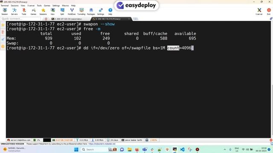Click the disk usage percent status entry

pyautogui.click(x=151, y=140)
